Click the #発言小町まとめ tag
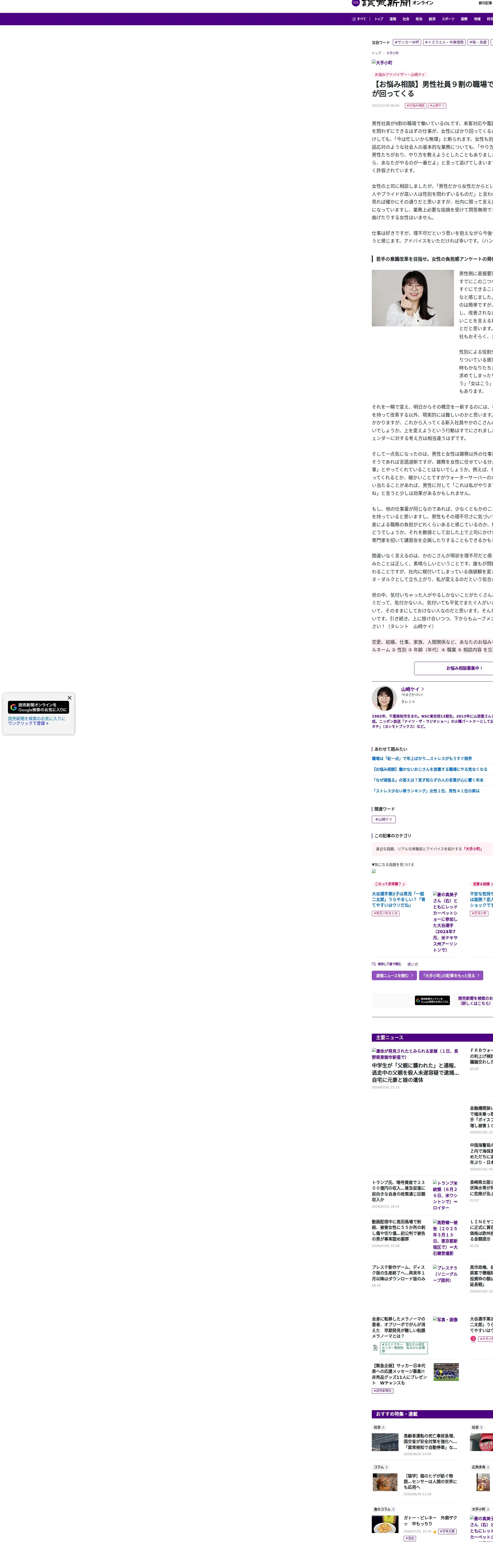 pyautogui.click(x=385, y=913)
